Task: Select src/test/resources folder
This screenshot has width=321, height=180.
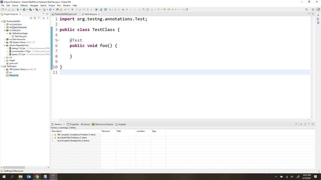Action: coord(17,39)
